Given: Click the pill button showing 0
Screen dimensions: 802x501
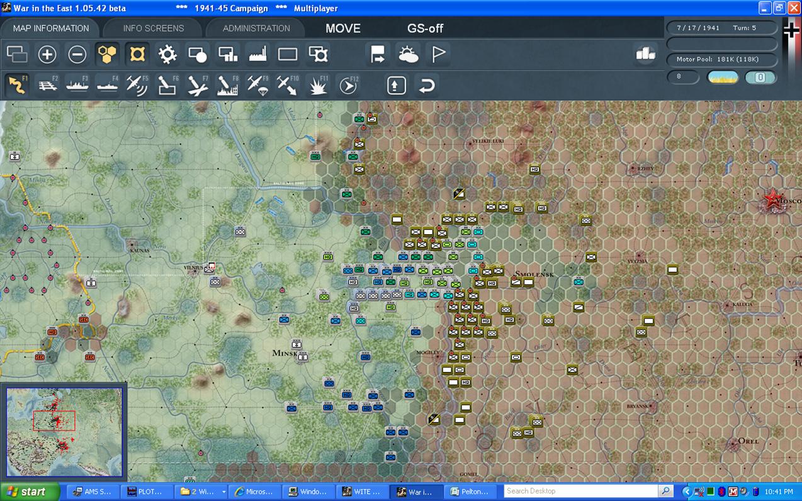Looking at the screenshot, I should tap(760, 77).
